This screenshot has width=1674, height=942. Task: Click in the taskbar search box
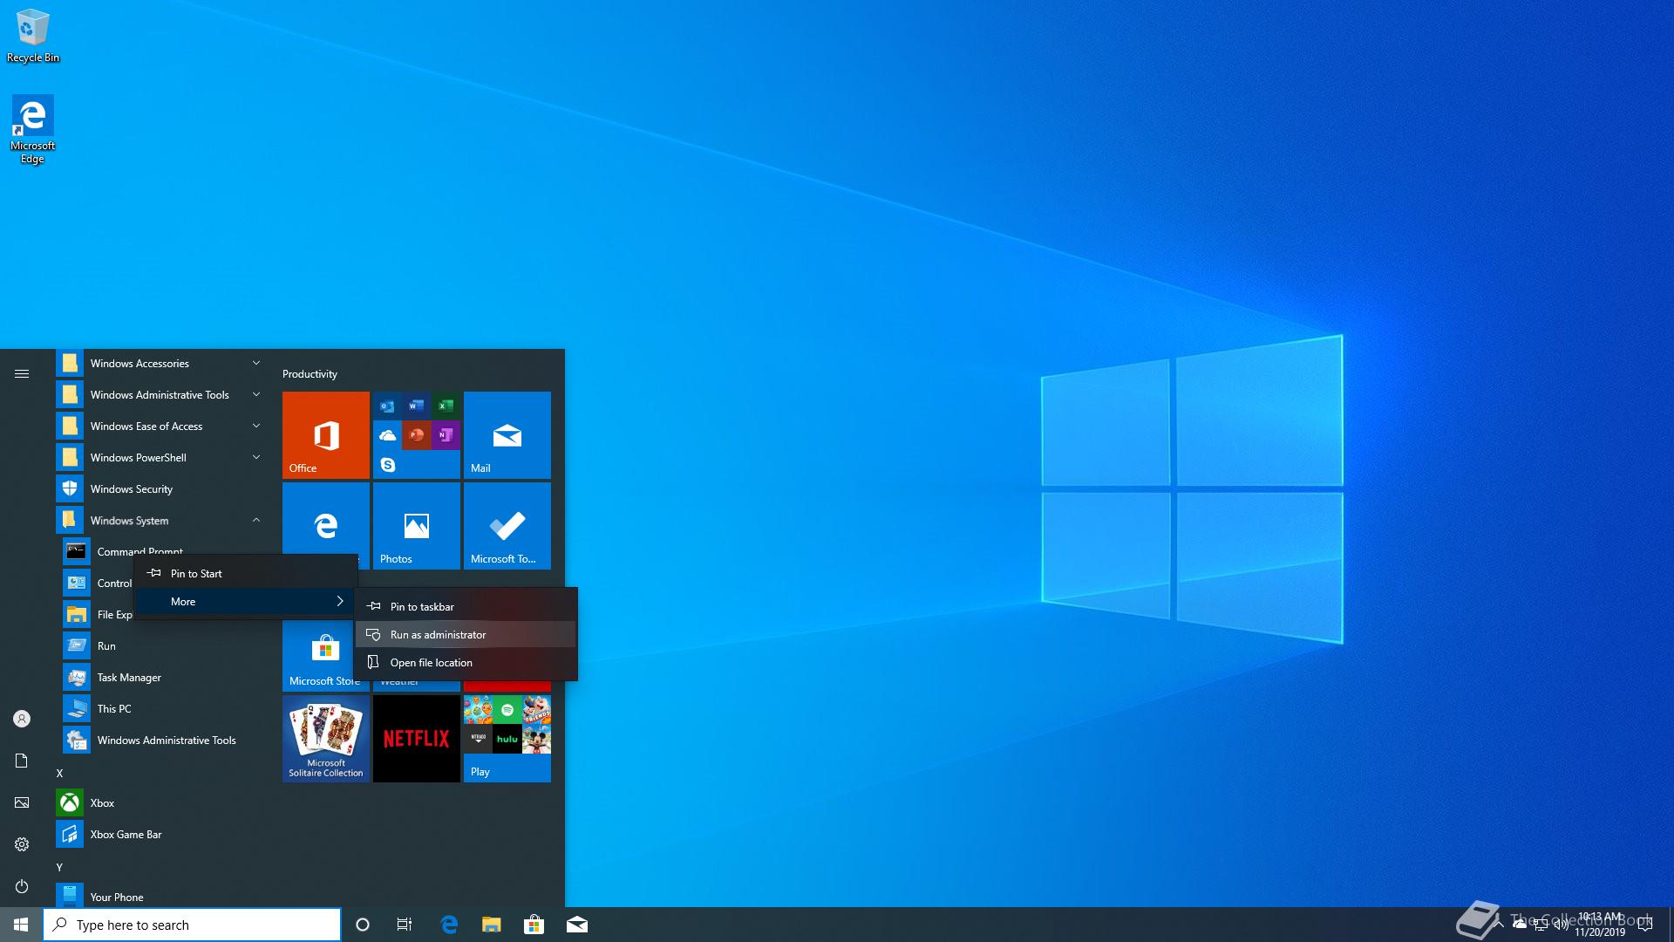coord(192,925)
